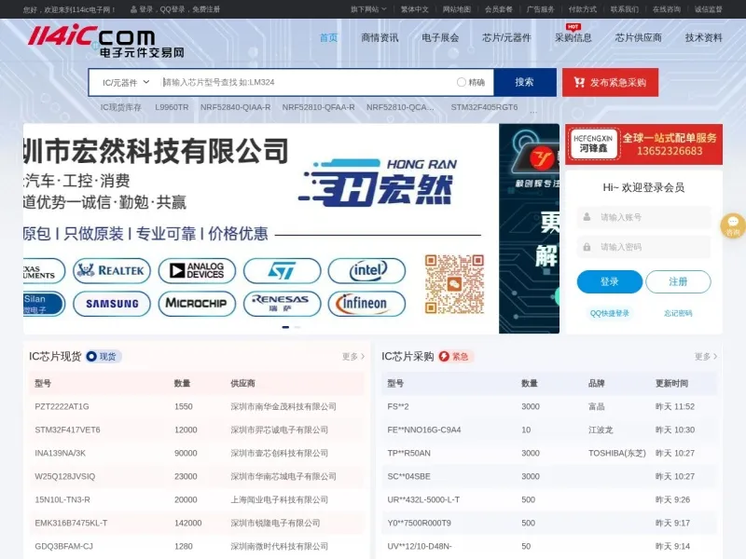Open 商情资讯 nav item

tap(380, 37)
